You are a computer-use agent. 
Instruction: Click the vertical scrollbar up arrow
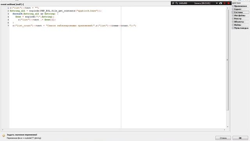227,8
